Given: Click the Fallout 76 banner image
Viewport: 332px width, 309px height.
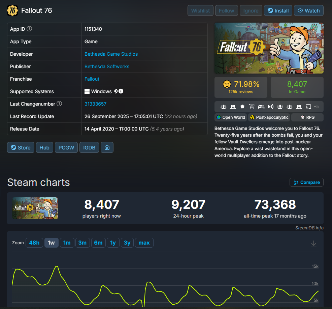Looking at the screenshot, I should (269, 48).
